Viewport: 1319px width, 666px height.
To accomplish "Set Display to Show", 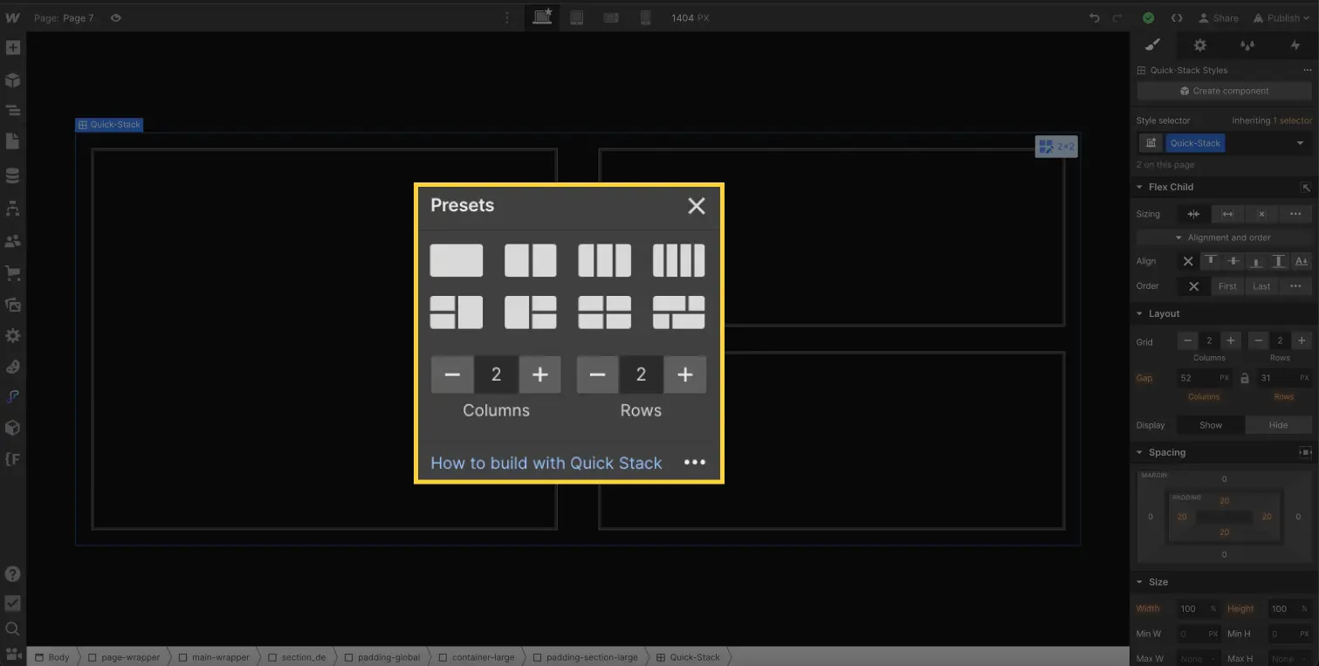I will click(1210, 425).
